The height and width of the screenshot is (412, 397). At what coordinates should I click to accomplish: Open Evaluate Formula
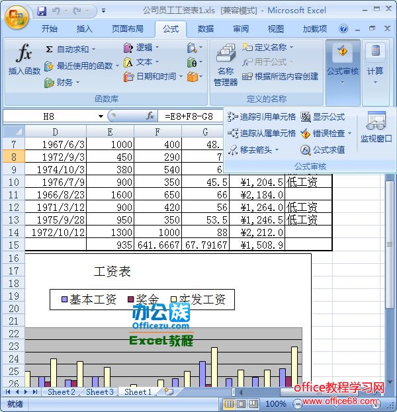[323, 150]
